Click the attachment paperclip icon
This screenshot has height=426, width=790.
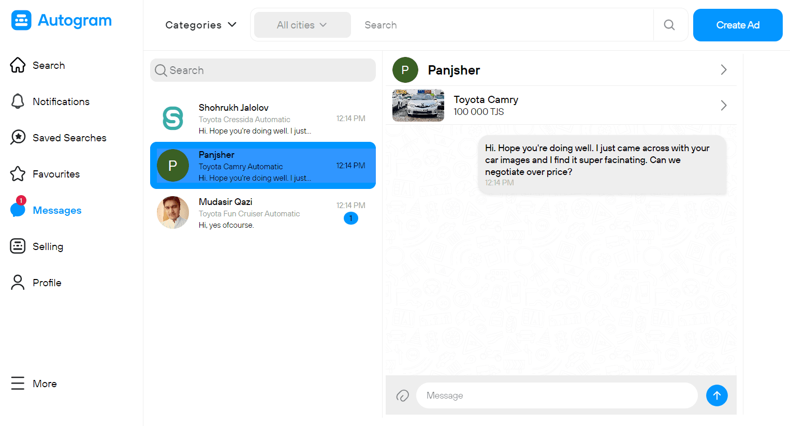[x=402, y=395]
